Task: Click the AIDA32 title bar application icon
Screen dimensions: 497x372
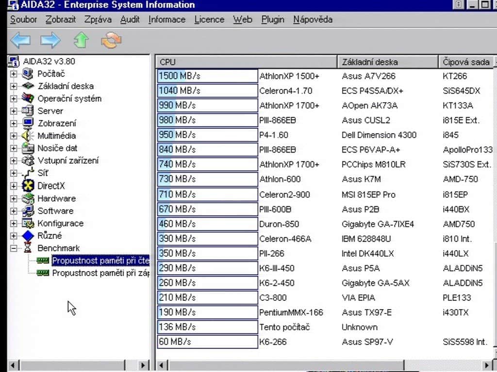Action: tap(13, 4)
